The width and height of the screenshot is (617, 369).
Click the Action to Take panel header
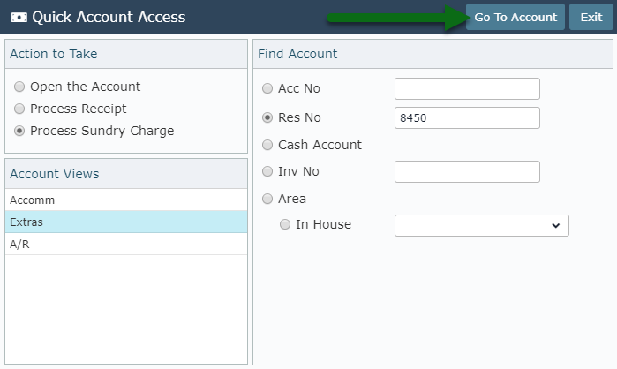click(x=126, y=54)
